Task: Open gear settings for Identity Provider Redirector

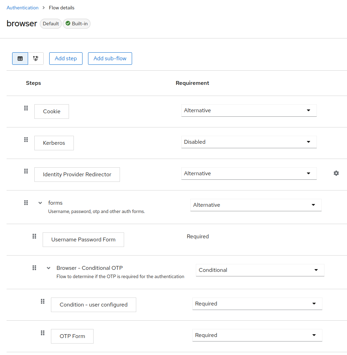Action: 336,173
